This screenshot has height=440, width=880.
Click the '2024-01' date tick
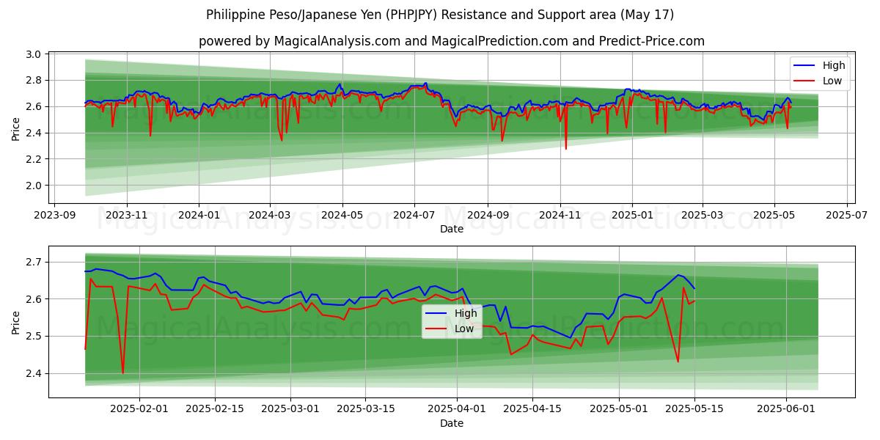coord(199,216)
